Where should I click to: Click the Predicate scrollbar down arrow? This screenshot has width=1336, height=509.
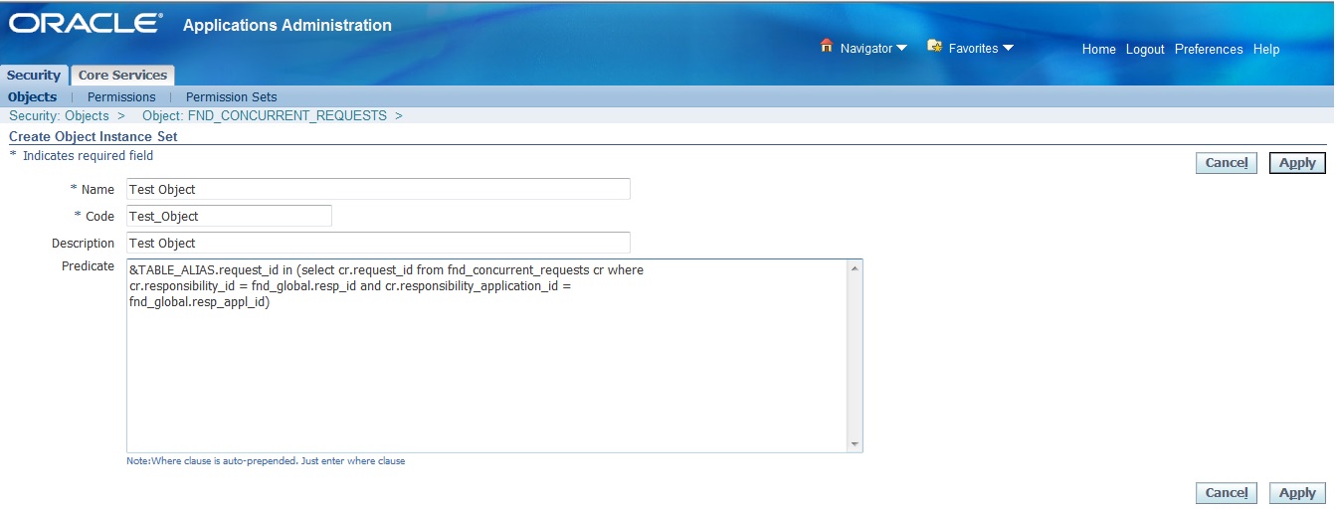[x=855, y=444]
